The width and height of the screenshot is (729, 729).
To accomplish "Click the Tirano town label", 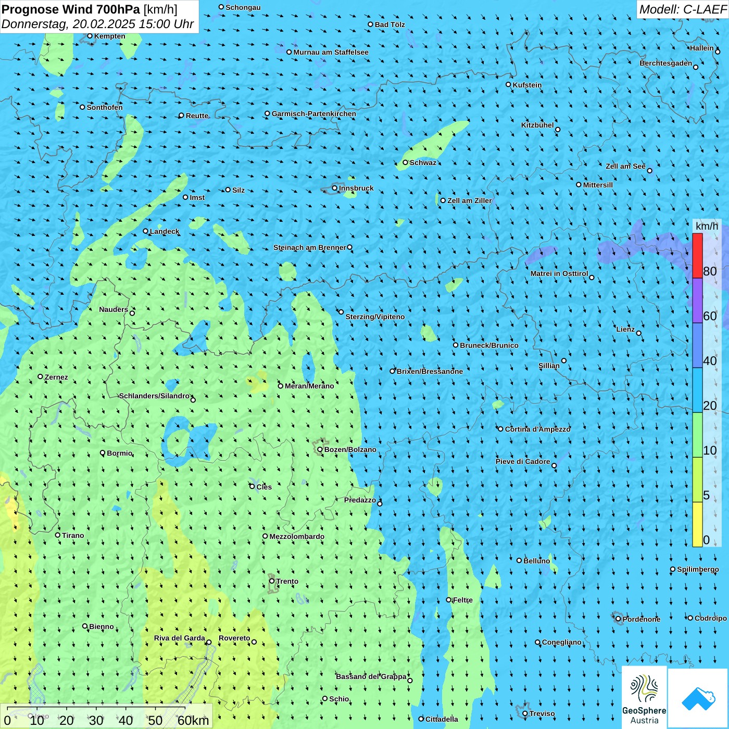I will 73,535.
